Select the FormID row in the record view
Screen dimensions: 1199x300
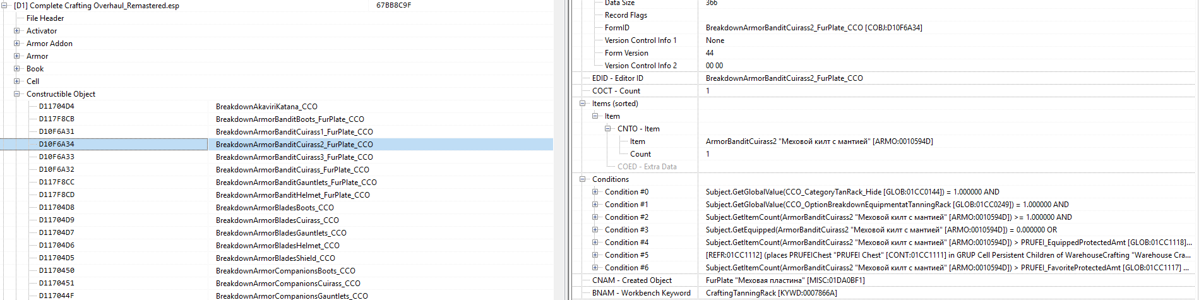click(617, 28)
